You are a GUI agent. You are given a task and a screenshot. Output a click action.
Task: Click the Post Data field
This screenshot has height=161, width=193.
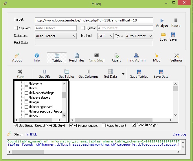point(94,44)
